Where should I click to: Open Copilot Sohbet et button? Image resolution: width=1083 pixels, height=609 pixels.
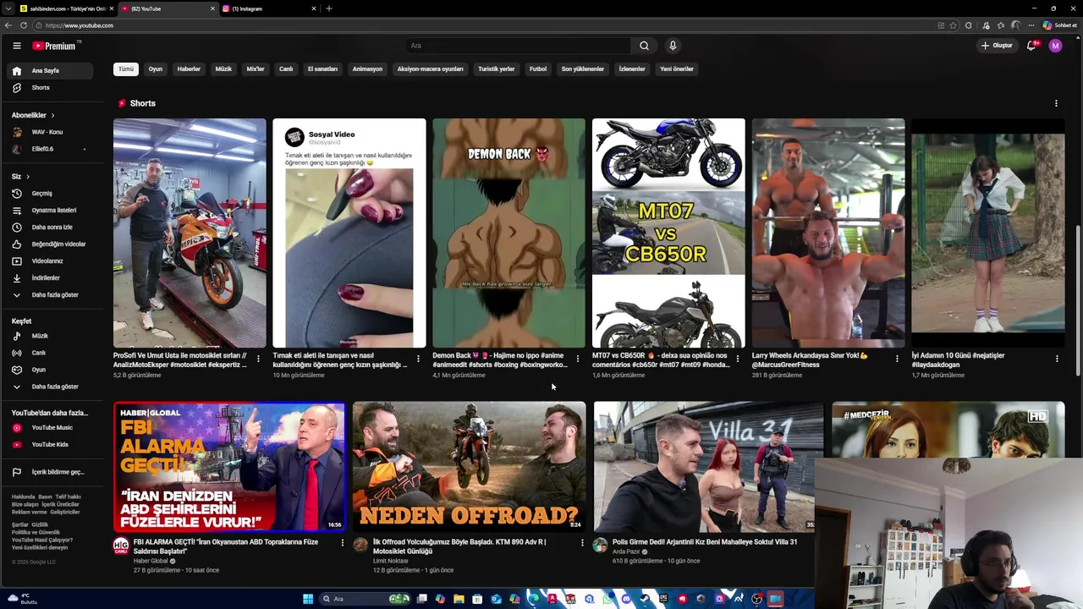pyautogui.click(x=1059, y=25)
